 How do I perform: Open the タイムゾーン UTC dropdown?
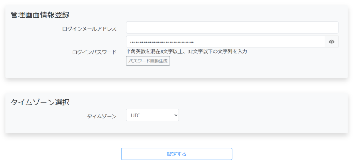click(x=152, y=115)
